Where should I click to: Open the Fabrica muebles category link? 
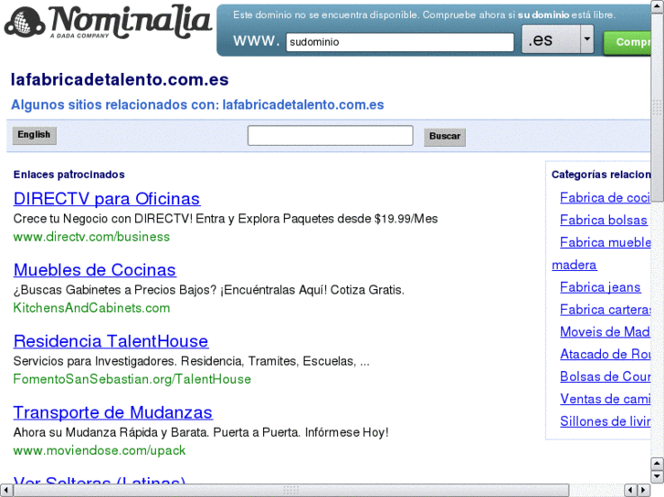(x=606, y=243)
